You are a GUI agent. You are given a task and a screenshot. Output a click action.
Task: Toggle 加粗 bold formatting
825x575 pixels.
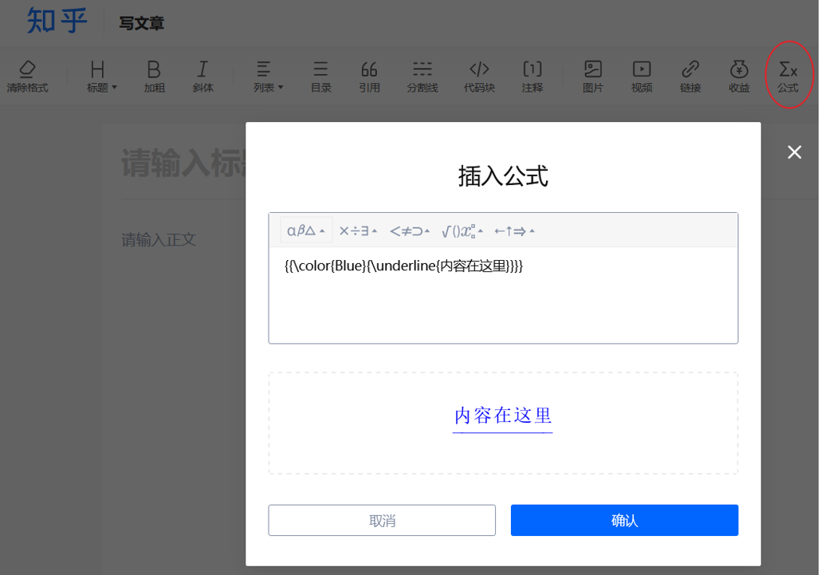click(154, 77)
